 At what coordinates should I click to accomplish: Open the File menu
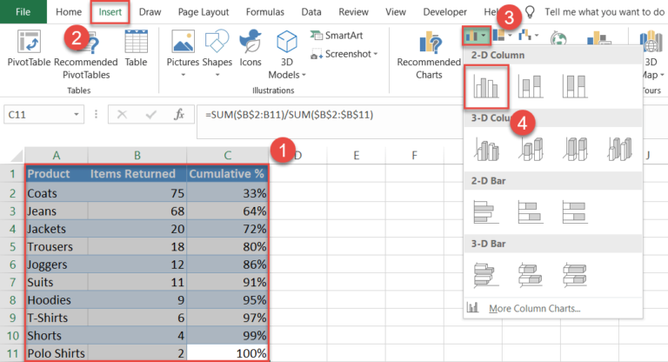[x=19, y=12]
